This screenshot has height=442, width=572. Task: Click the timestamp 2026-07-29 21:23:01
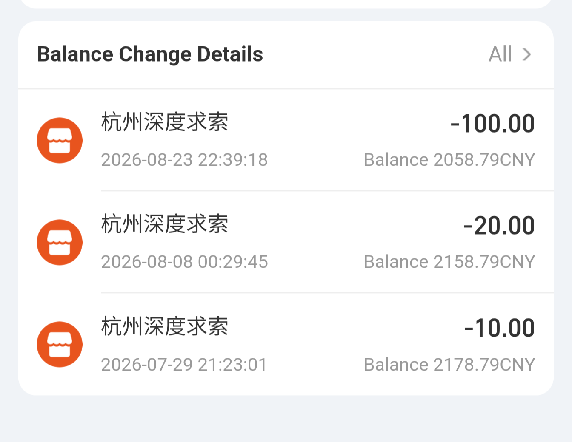click(x=184, y=365)
